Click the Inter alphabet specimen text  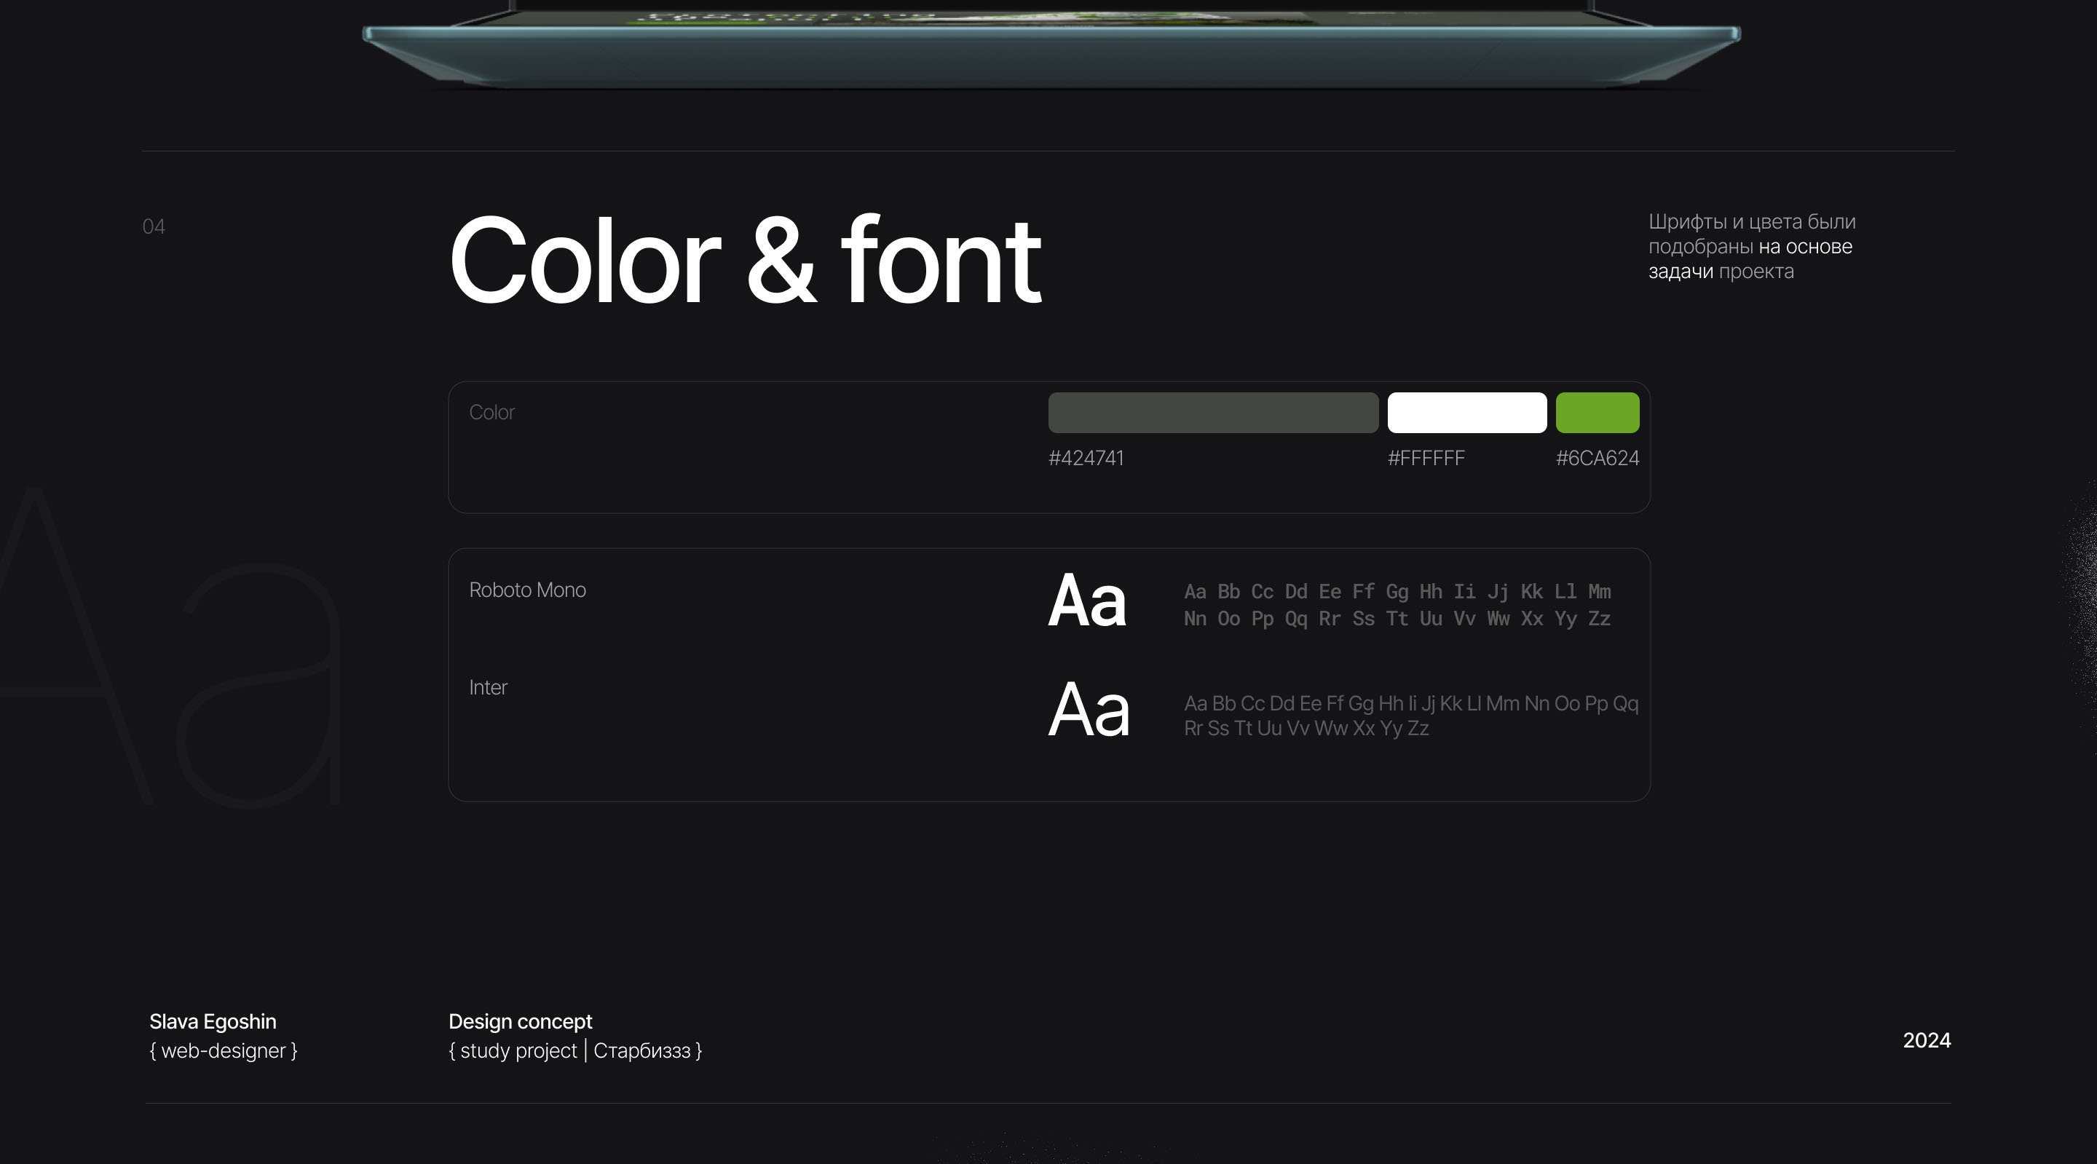1410,716
